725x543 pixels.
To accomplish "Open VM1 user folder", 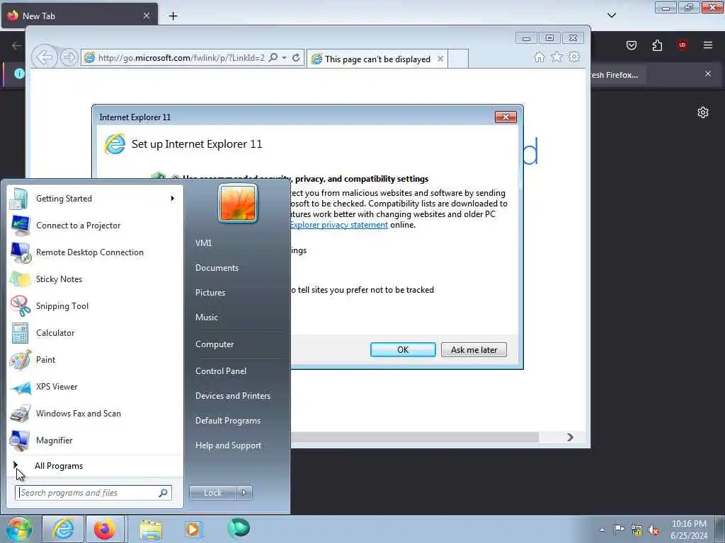I will point(203,243).
